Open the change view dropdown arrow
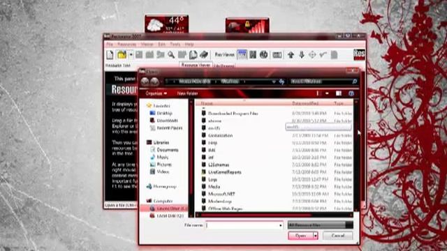This screenshot has height=251, width=447. [x=327, y=93]
